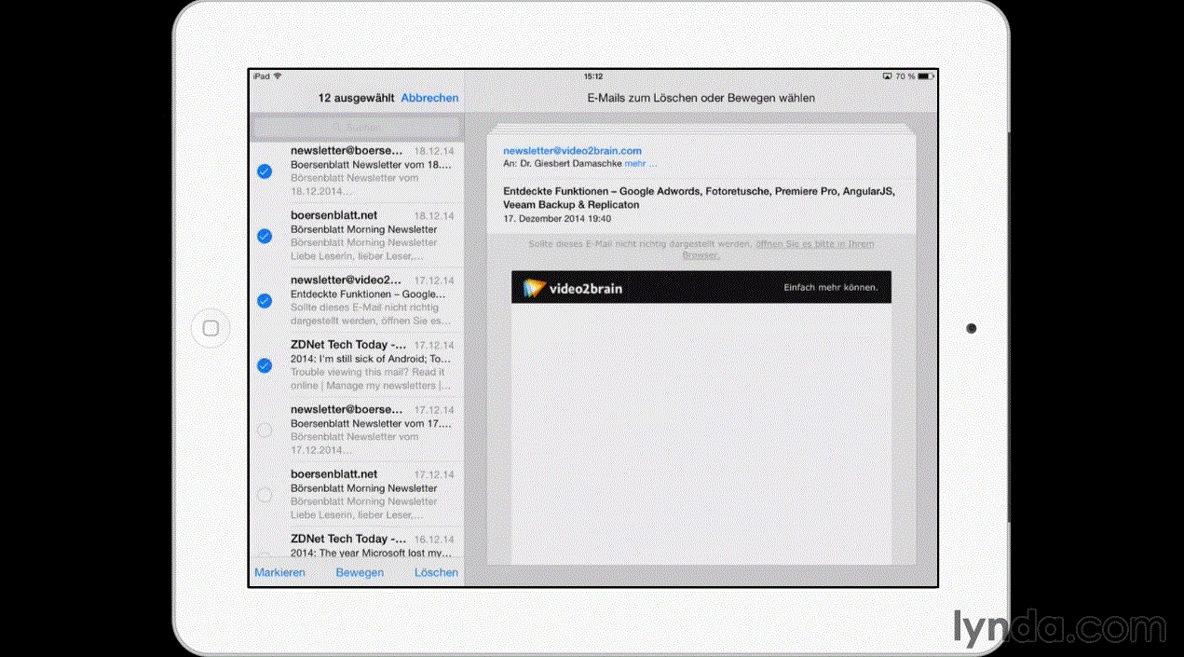Viewport: 1184px width, 657px height.
Task: Tap Abbrechen to cancel the selection
Action: click(429, 98)
